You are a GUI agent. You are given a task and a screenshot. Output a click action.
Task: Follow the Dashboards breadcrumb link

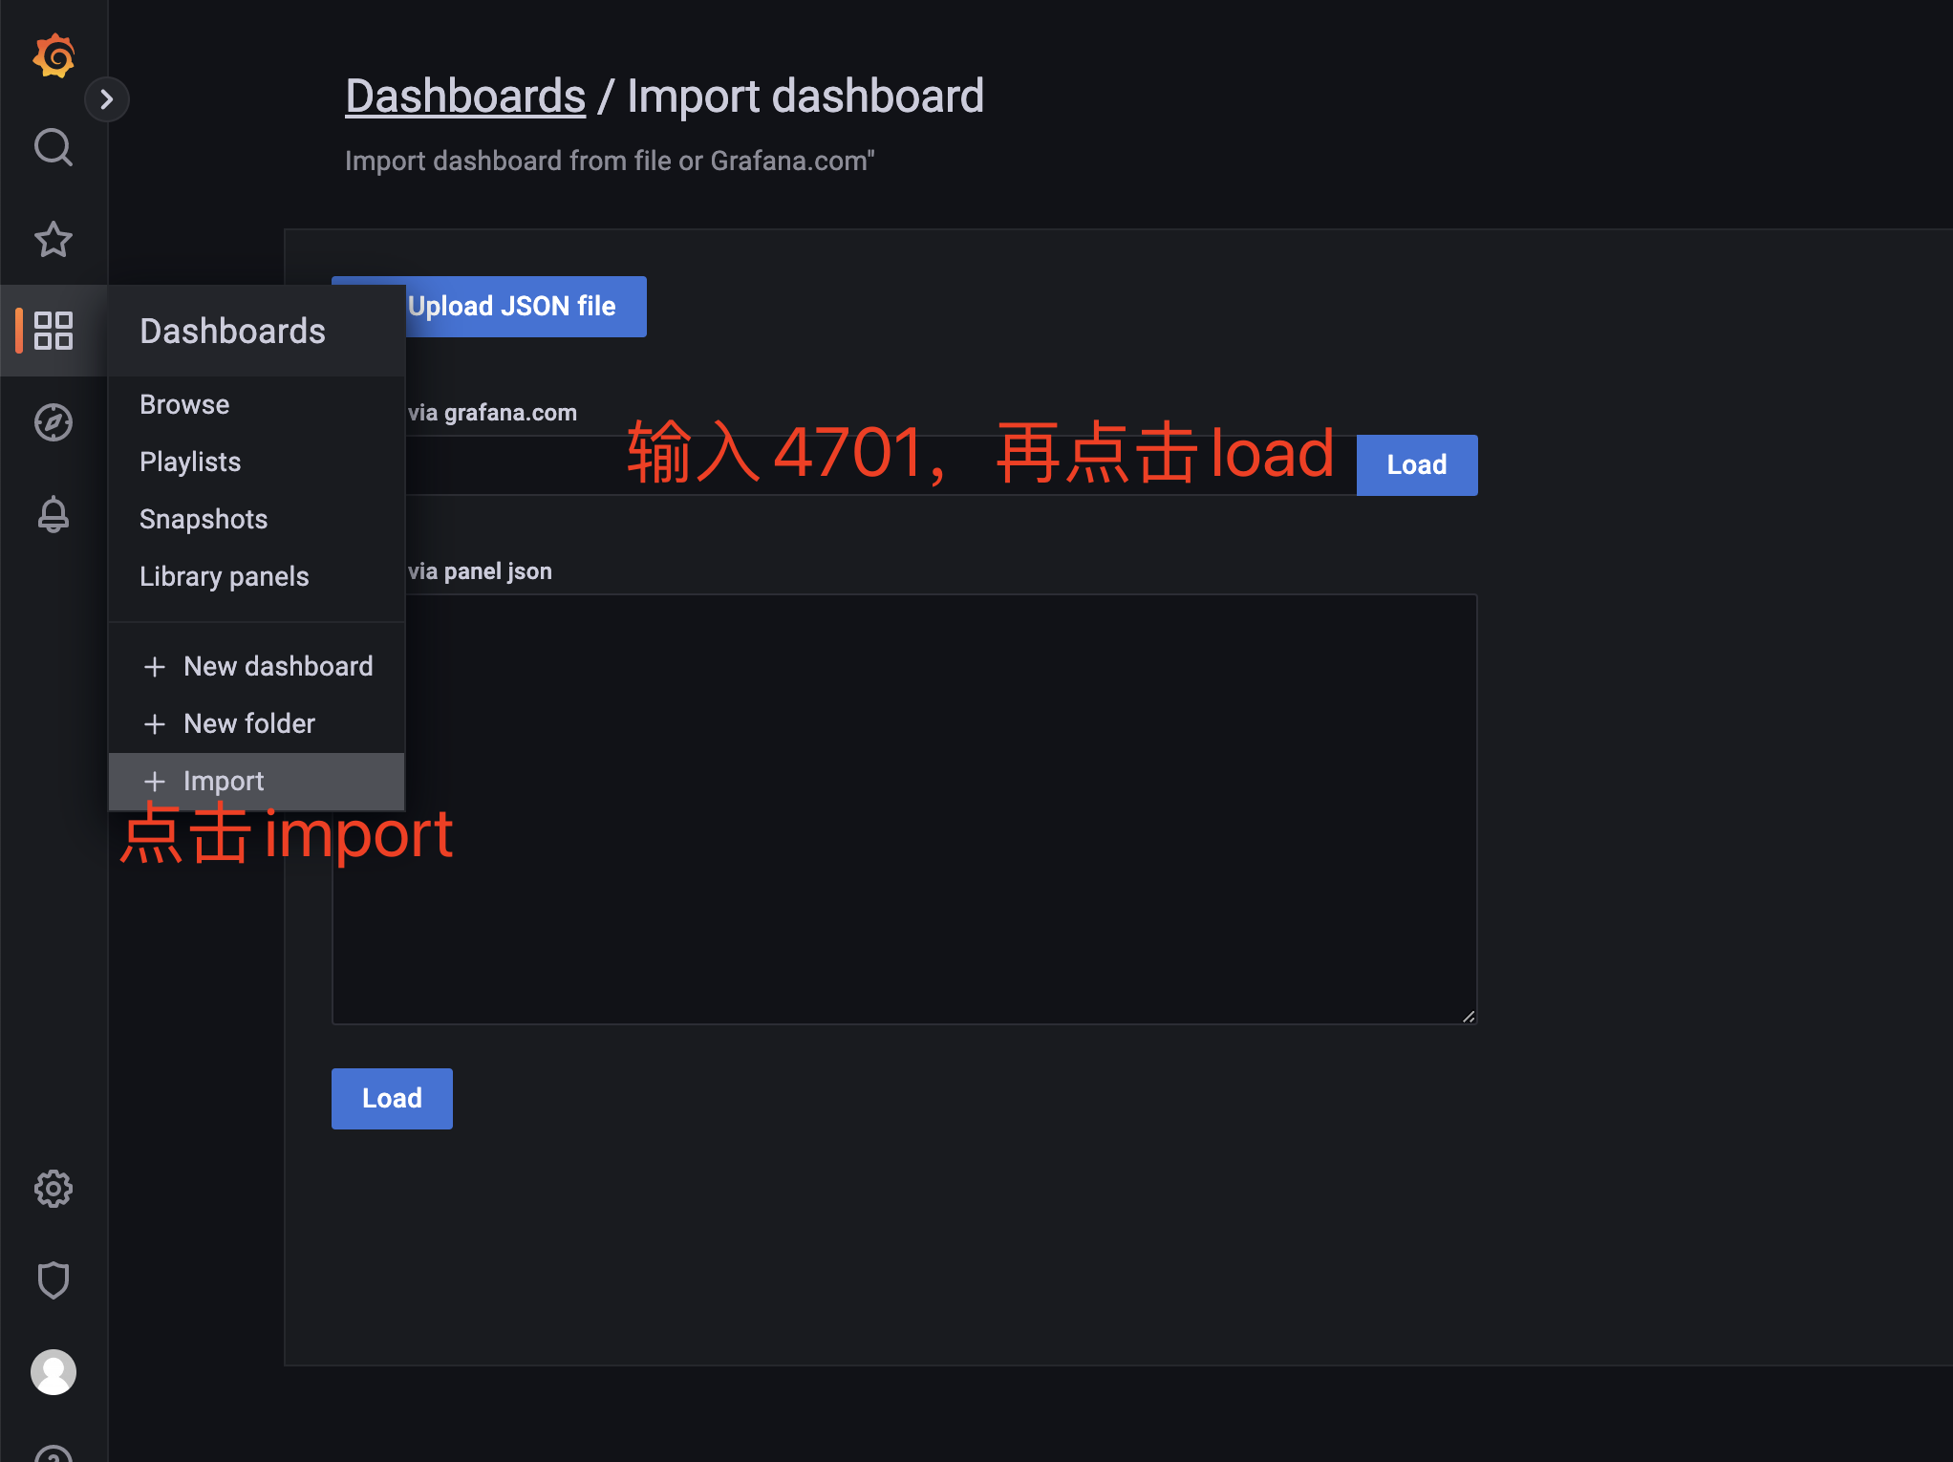pyautogui.click(x=465, y=97)
